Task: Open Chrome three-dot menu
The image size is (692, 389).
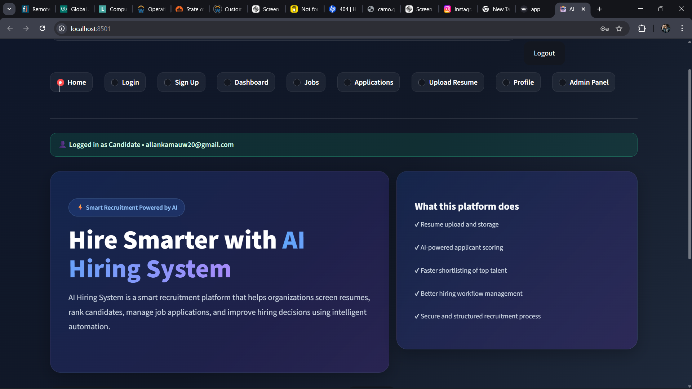Action: coord(682,28)
